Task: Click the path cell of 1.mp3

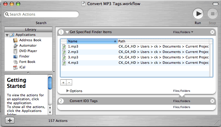Action: click(164, 47)
